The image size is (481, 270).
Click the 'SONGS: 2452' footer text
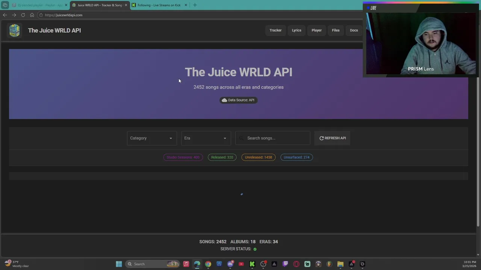coord(213,242)
